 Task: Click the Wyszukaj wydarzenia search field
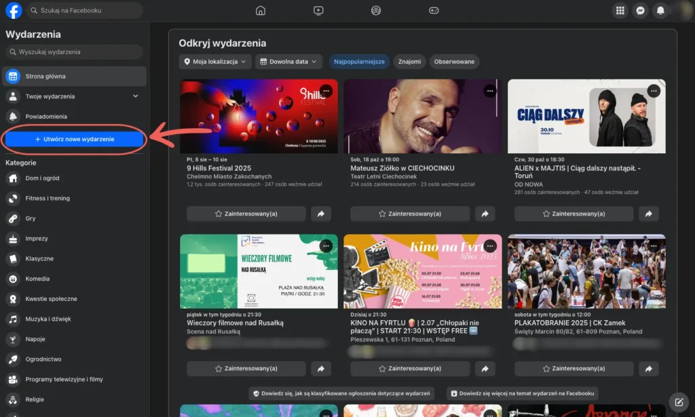[x=75, y=52]
